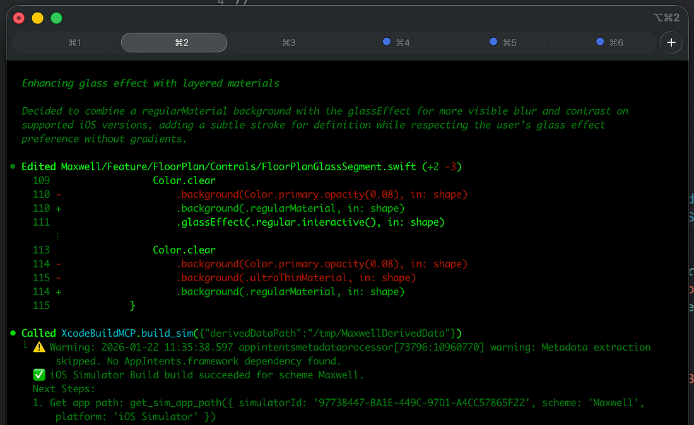Click the 'Decided to combine a regularMaterial' paragraph
694x425 pixels.
click(x=325, y=125)
